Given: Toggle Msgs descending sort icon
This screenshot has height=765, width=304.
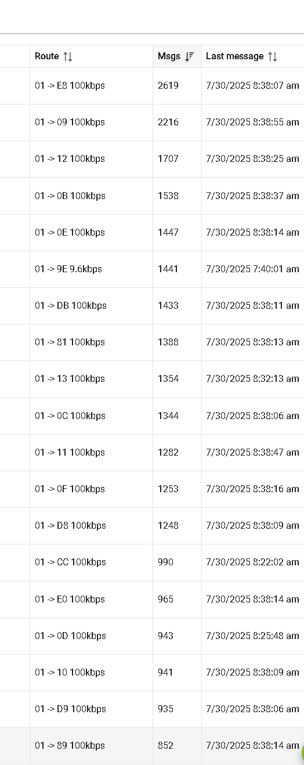Looking at the screenshot, I should tap(189, 56).
